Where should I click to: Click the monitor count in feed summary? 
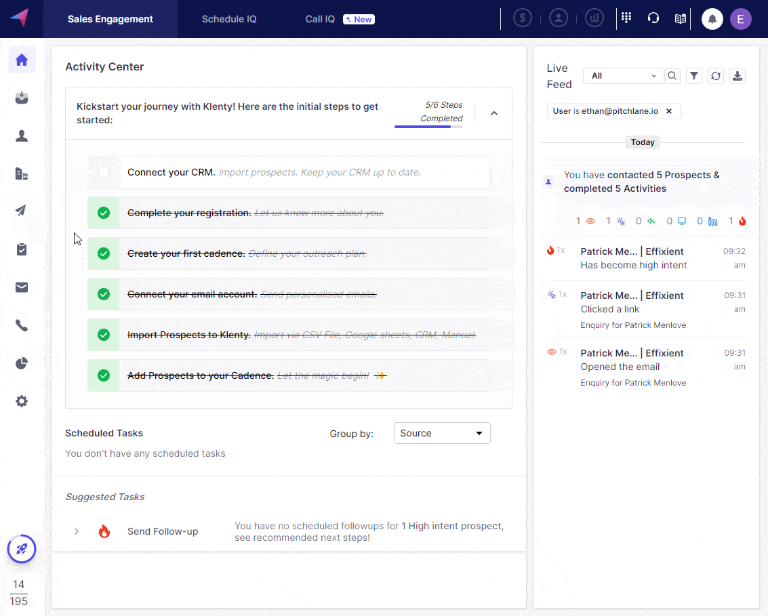(676, 222)
